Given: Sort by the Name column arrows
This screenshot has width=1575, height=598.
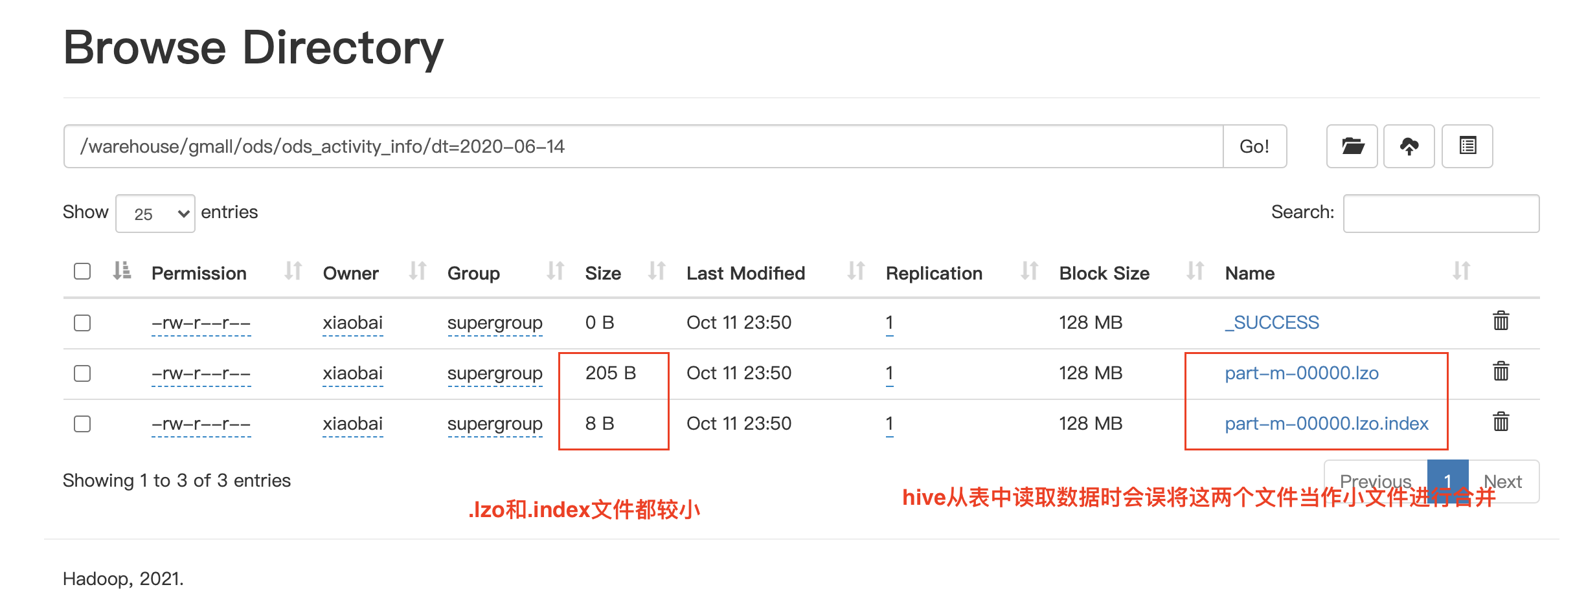Looking at the screenshot, I should [x=1461, y=271].
